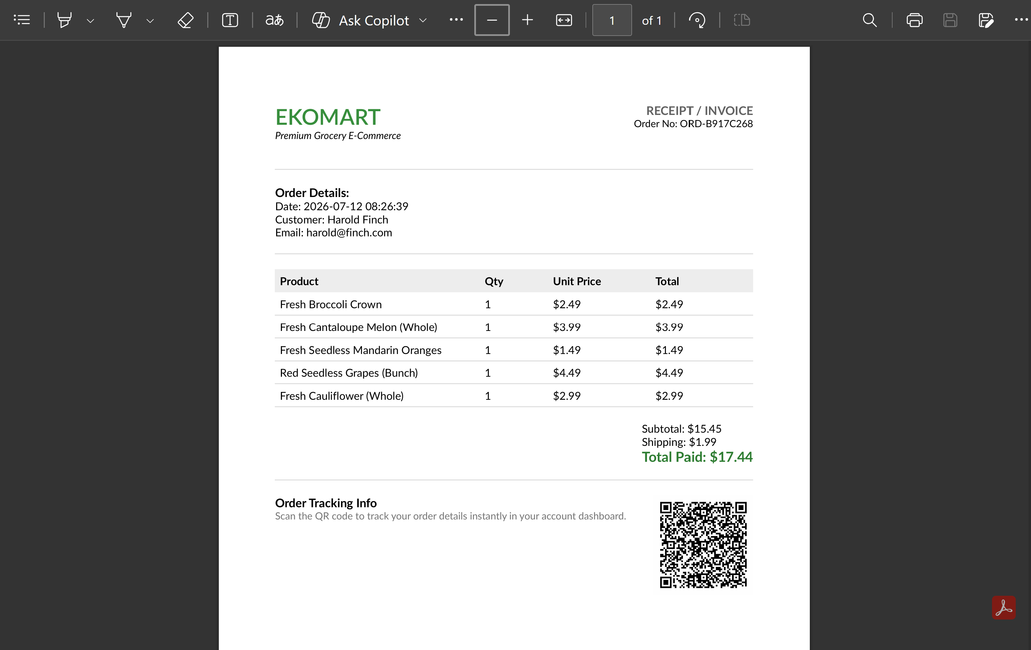Click the RECEIPT / INVOICE heading
The height and width of the screenshot is (650, 1031).
pos(699,111)
